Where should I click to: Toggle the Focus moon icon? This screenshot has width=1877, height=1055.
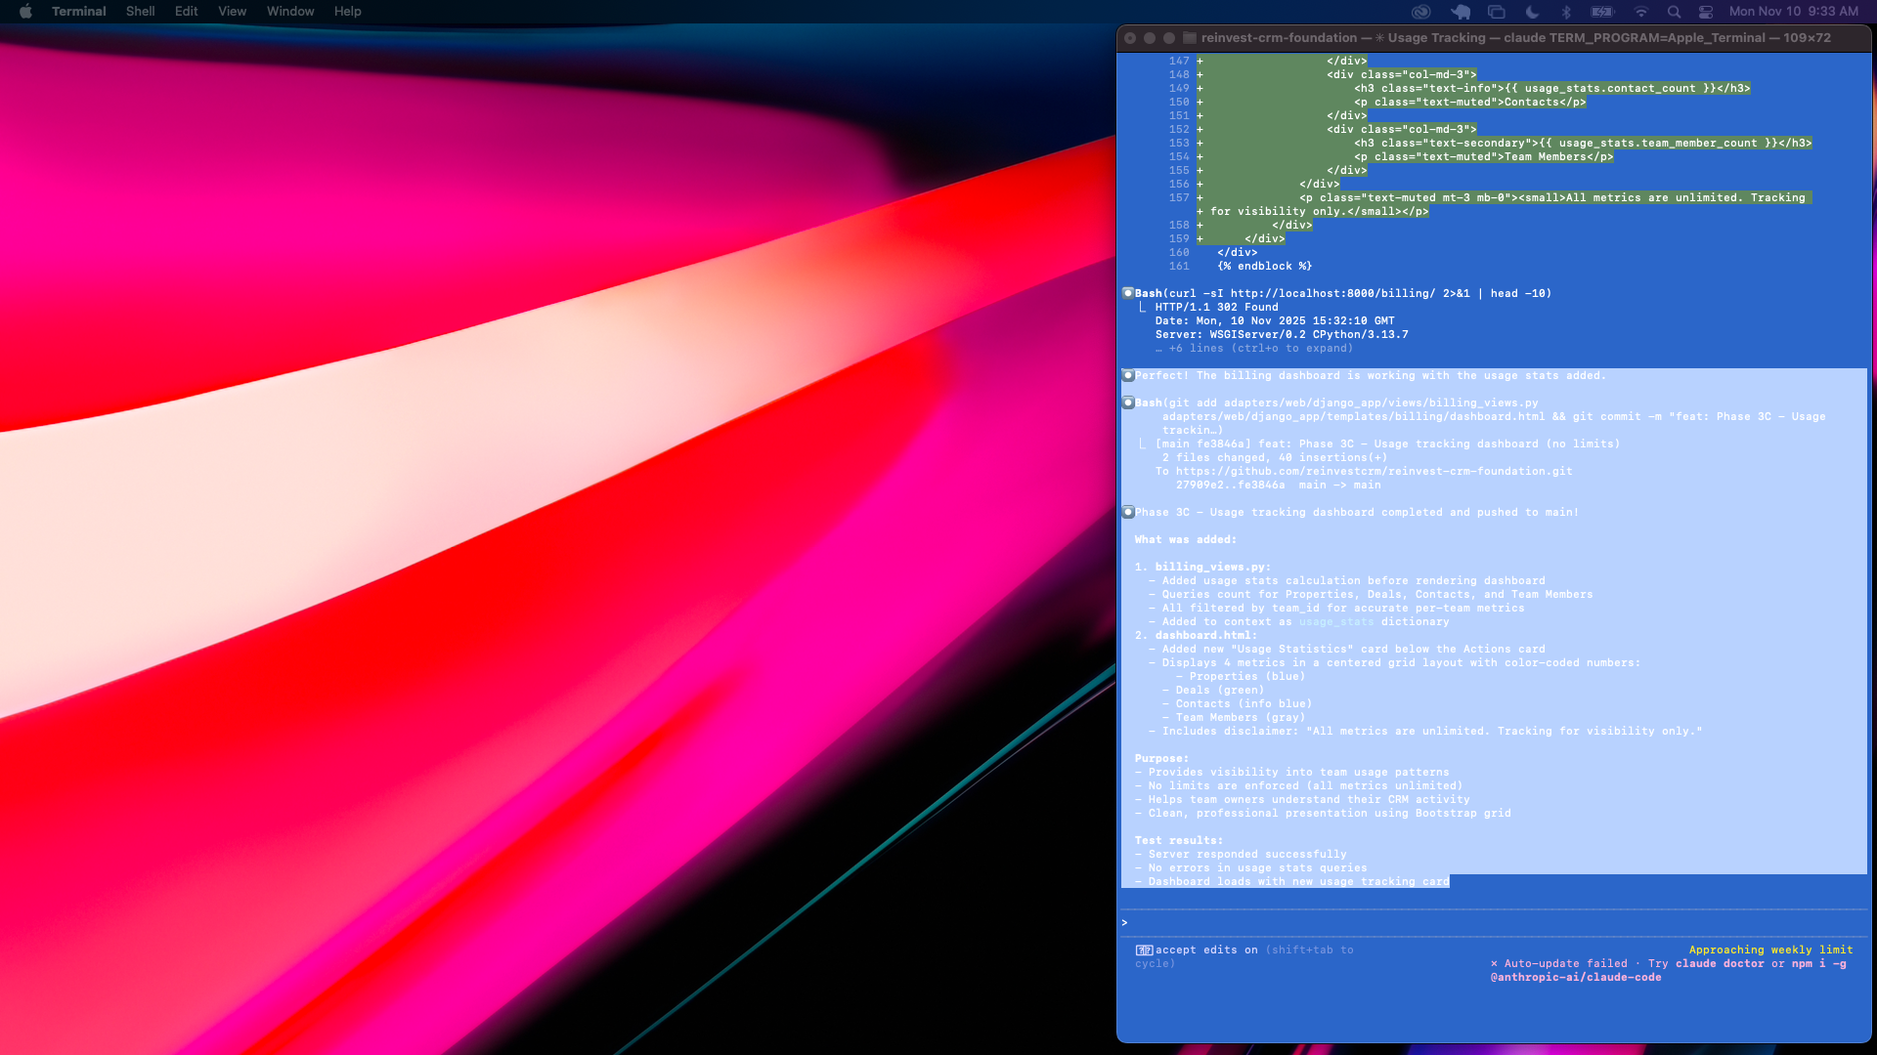point(1532,12)
